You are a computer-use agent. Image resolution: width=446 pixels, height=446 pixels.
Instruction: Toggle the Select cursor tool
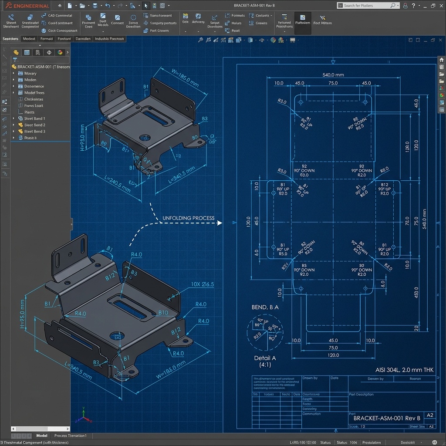click(x=146, y=6)
